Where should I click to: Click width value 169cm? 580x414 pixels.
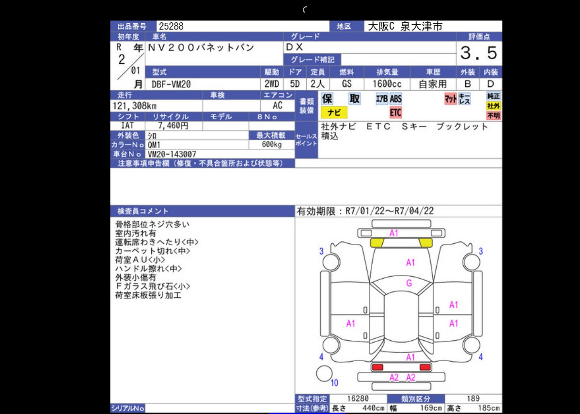coord(431,409)
